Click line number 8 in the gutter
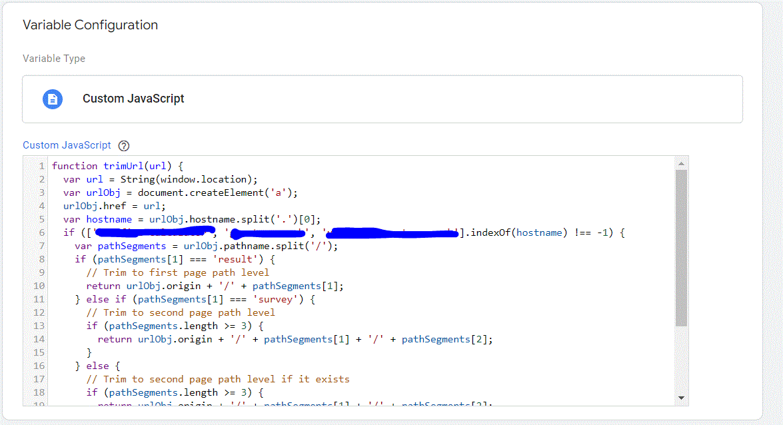783x425 pixels. pos(42,259)
